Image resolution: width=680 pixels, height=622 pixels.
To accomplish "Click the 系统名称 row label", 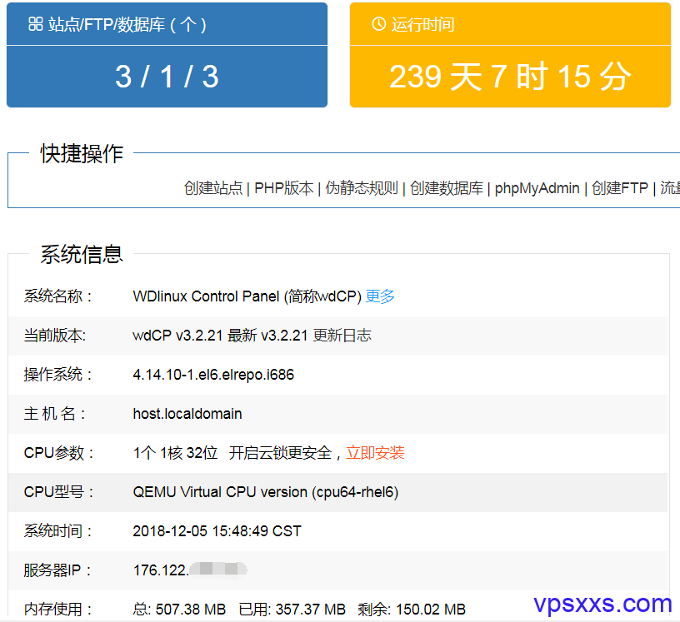I will tap(57, 296).
